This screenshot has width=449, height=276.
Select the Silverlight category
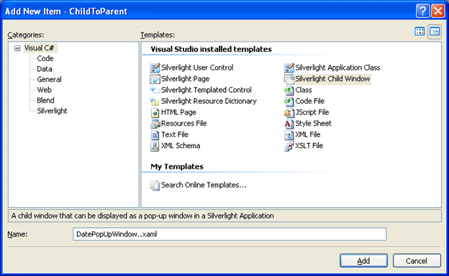click(x=52, y=111)
